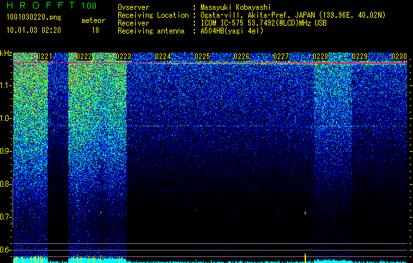This screenshot has width=413, height=263.
Task: Click the bright meteor echo dot near 0228
Action: coord(305,212)
